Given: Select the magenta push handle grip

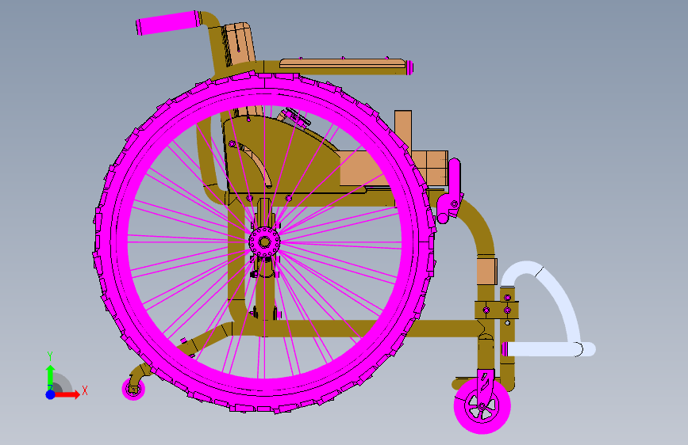Looking at the screenshot, I should coord(167,23).
